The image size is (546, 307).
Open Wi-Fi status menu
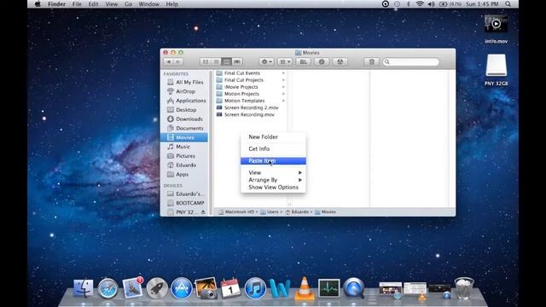(x=420, y=4)
